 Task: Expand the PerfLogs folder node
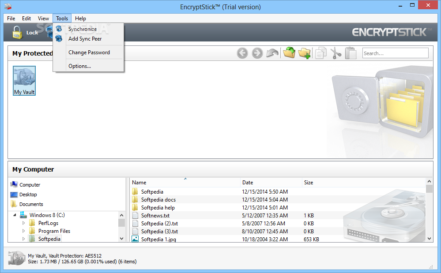[24, 223]
